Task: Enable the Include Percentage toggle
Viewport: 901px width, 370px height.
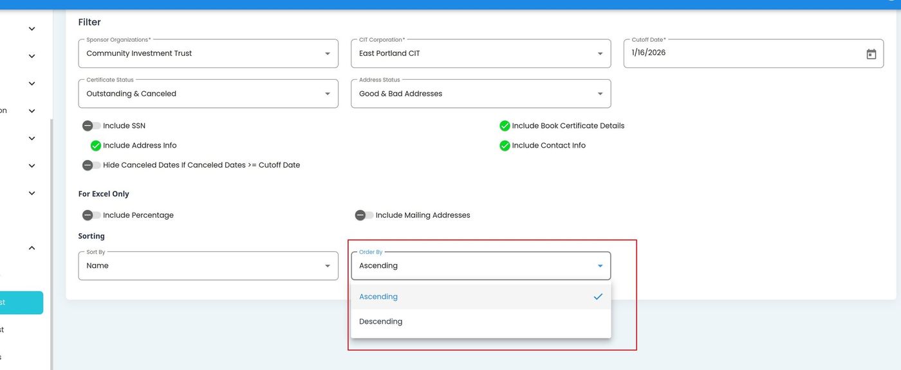Action: [91, 215]
